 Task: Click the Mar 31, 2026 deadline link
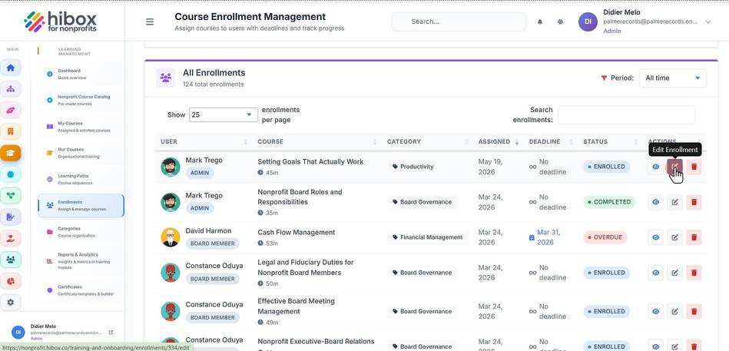[x=548, y=237]
